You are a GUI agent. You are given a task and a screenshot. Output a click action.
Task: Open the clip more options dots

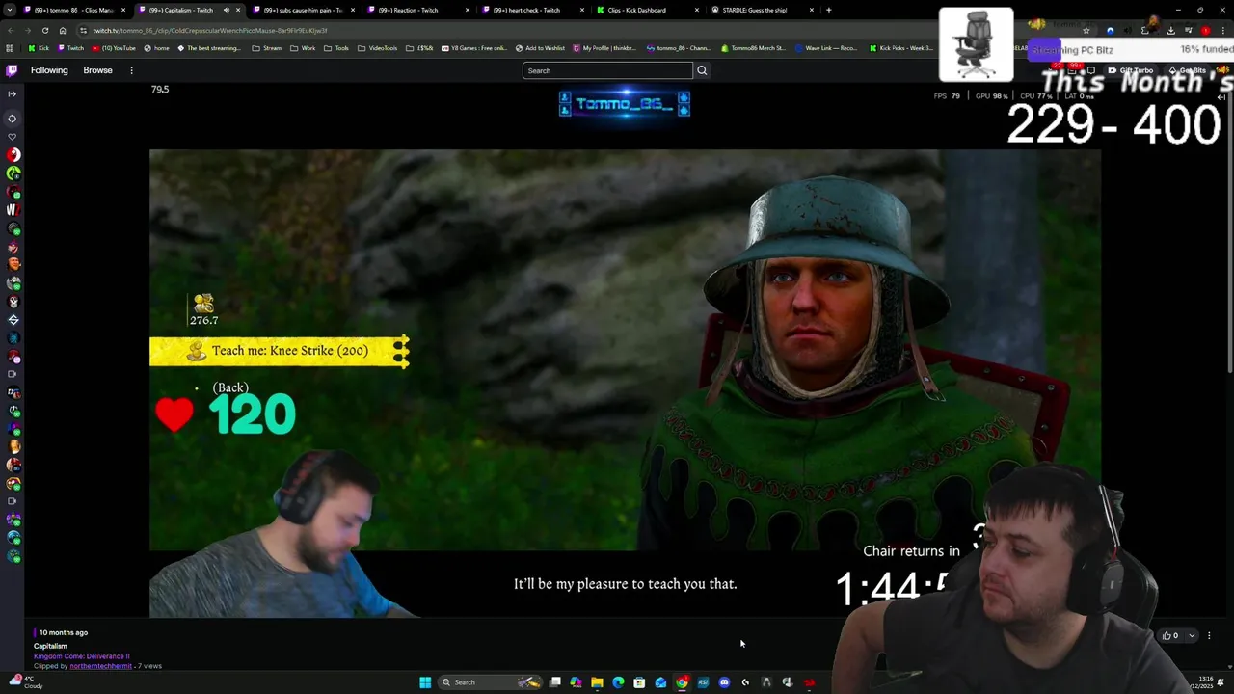pyautogui.click(x=1209, y=635)
